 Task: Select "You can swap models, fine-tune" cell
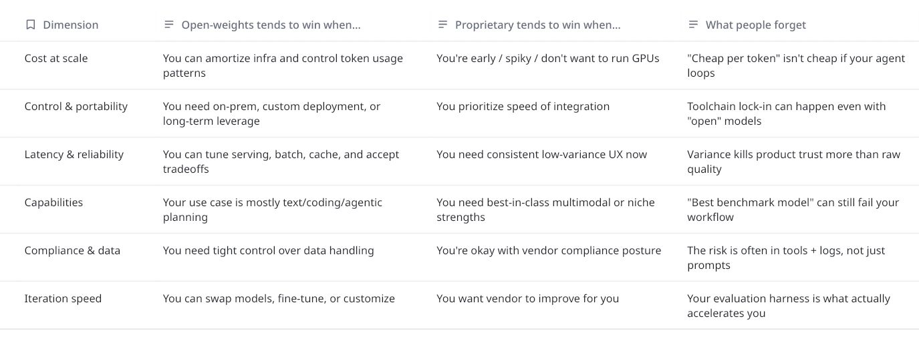pos(279,298)
